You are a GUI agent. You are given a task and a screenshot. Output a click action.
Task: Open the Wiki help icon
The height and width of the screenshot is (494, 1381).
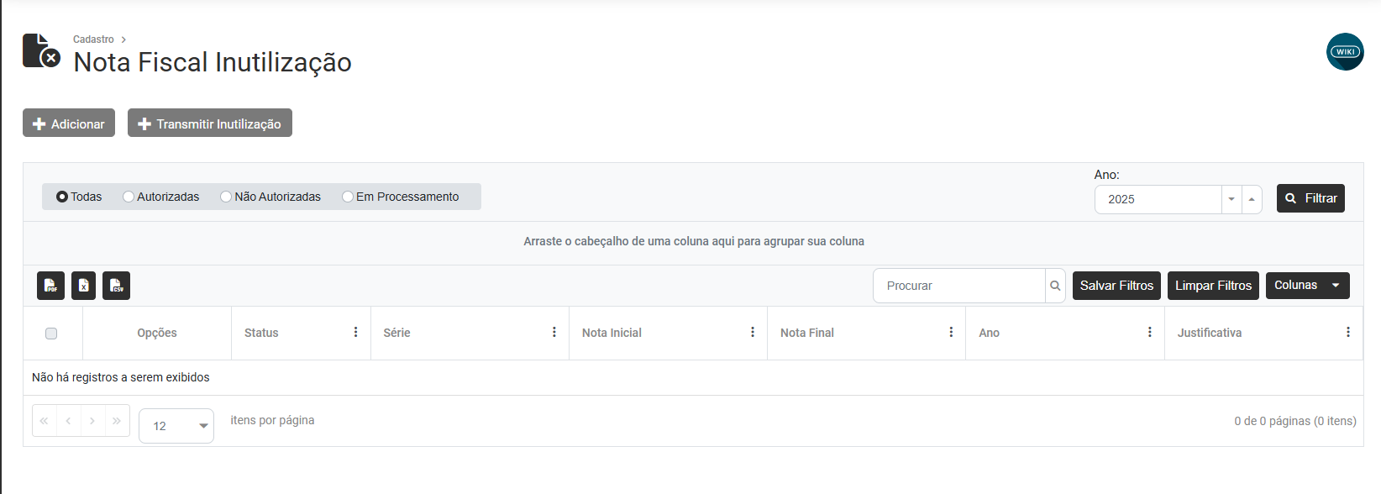tap(1345, 52)
